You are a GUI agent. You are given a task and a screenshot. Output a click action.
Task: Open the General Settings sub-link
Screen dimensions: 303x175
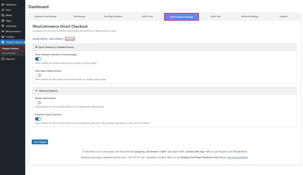40,39
